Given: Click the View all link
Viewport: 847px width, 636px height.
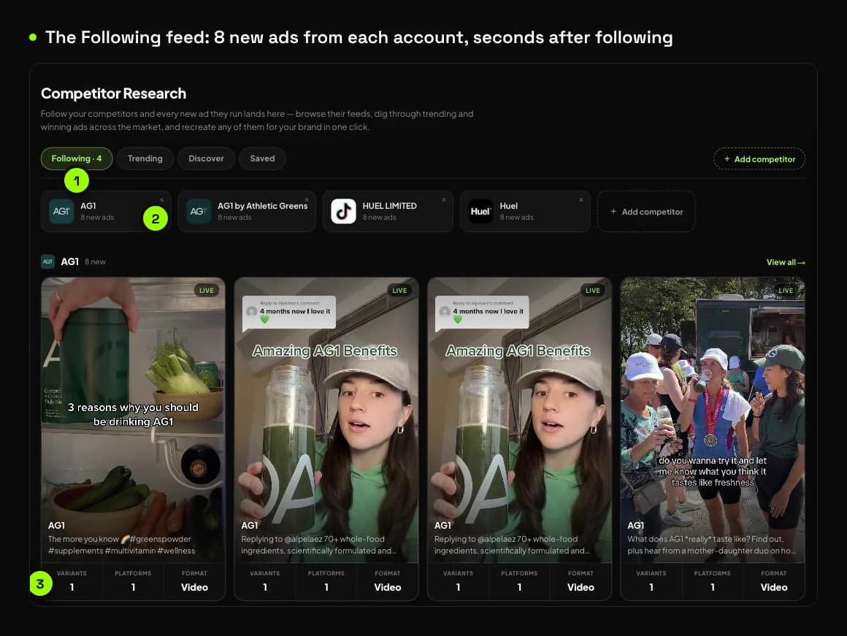Looking at the screenshot, I should click(x=786, y=262).
